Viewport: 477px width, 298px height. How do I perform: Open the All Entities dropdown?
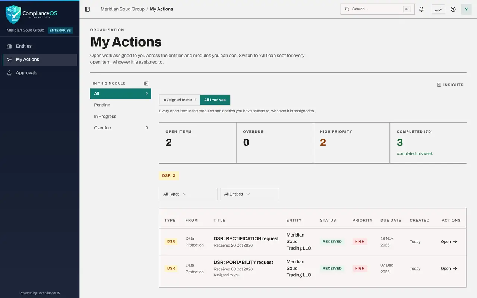tap(249, 194)
